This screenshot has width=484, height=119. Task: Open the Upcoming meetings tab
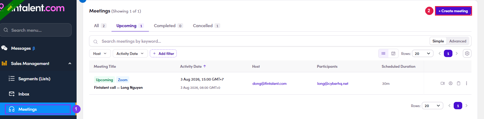coord(130,26)
